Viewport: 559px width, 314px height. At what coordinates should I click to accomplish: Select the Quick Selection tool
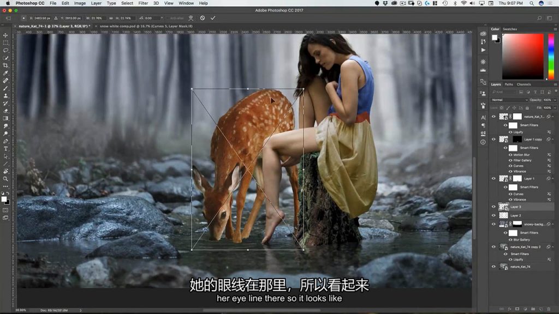[x=5, y=58]
